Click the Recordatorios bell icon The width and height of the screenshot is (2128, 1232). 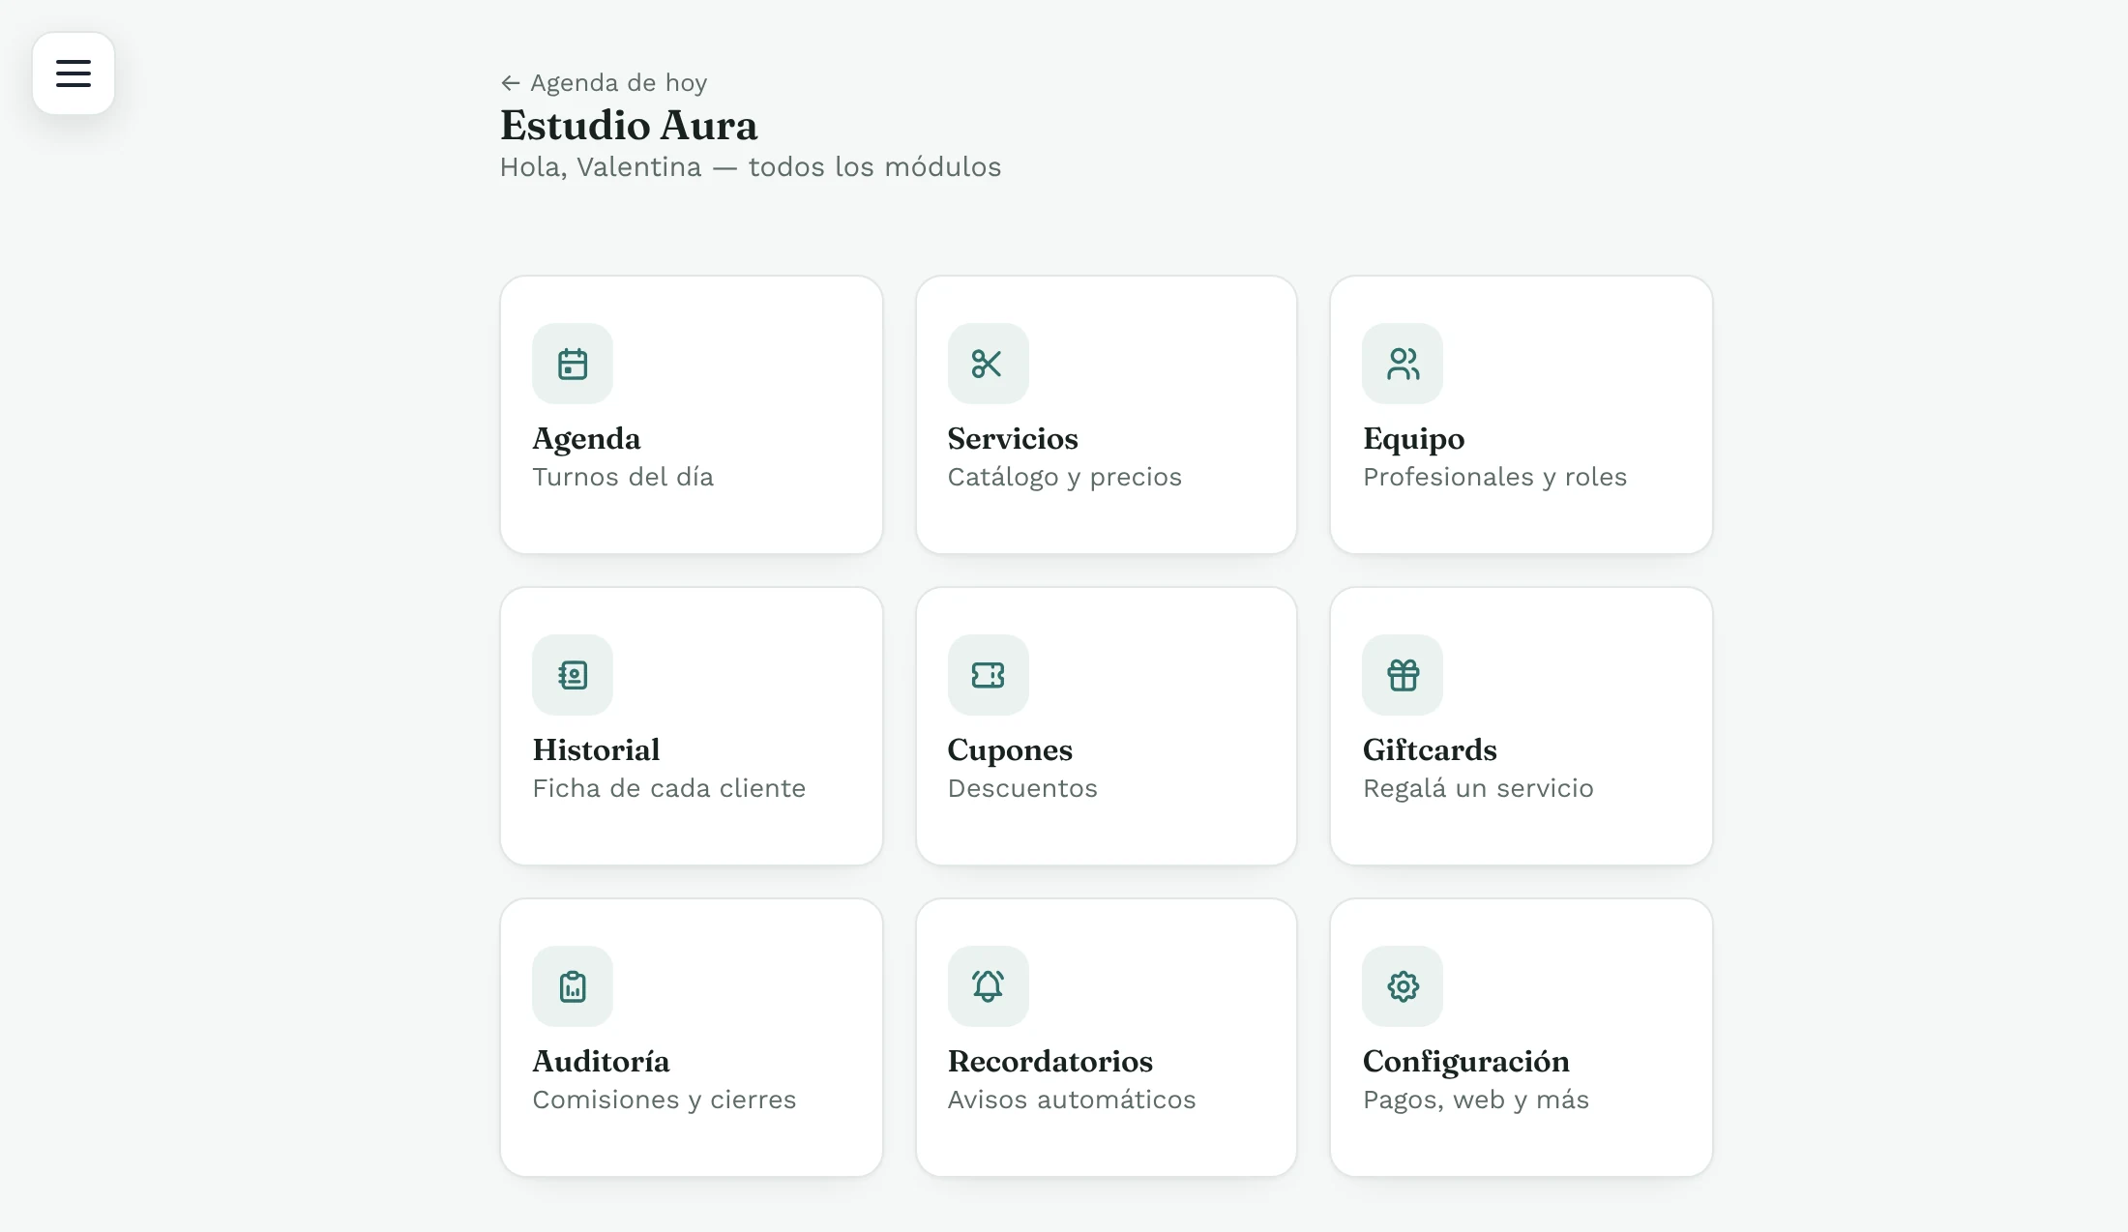pyautogui.click(x=988, y=986)
